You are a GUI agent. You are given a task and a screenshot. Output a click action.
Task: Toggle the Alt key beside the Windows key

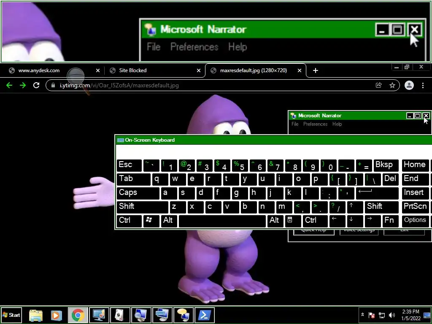[169, 221]
